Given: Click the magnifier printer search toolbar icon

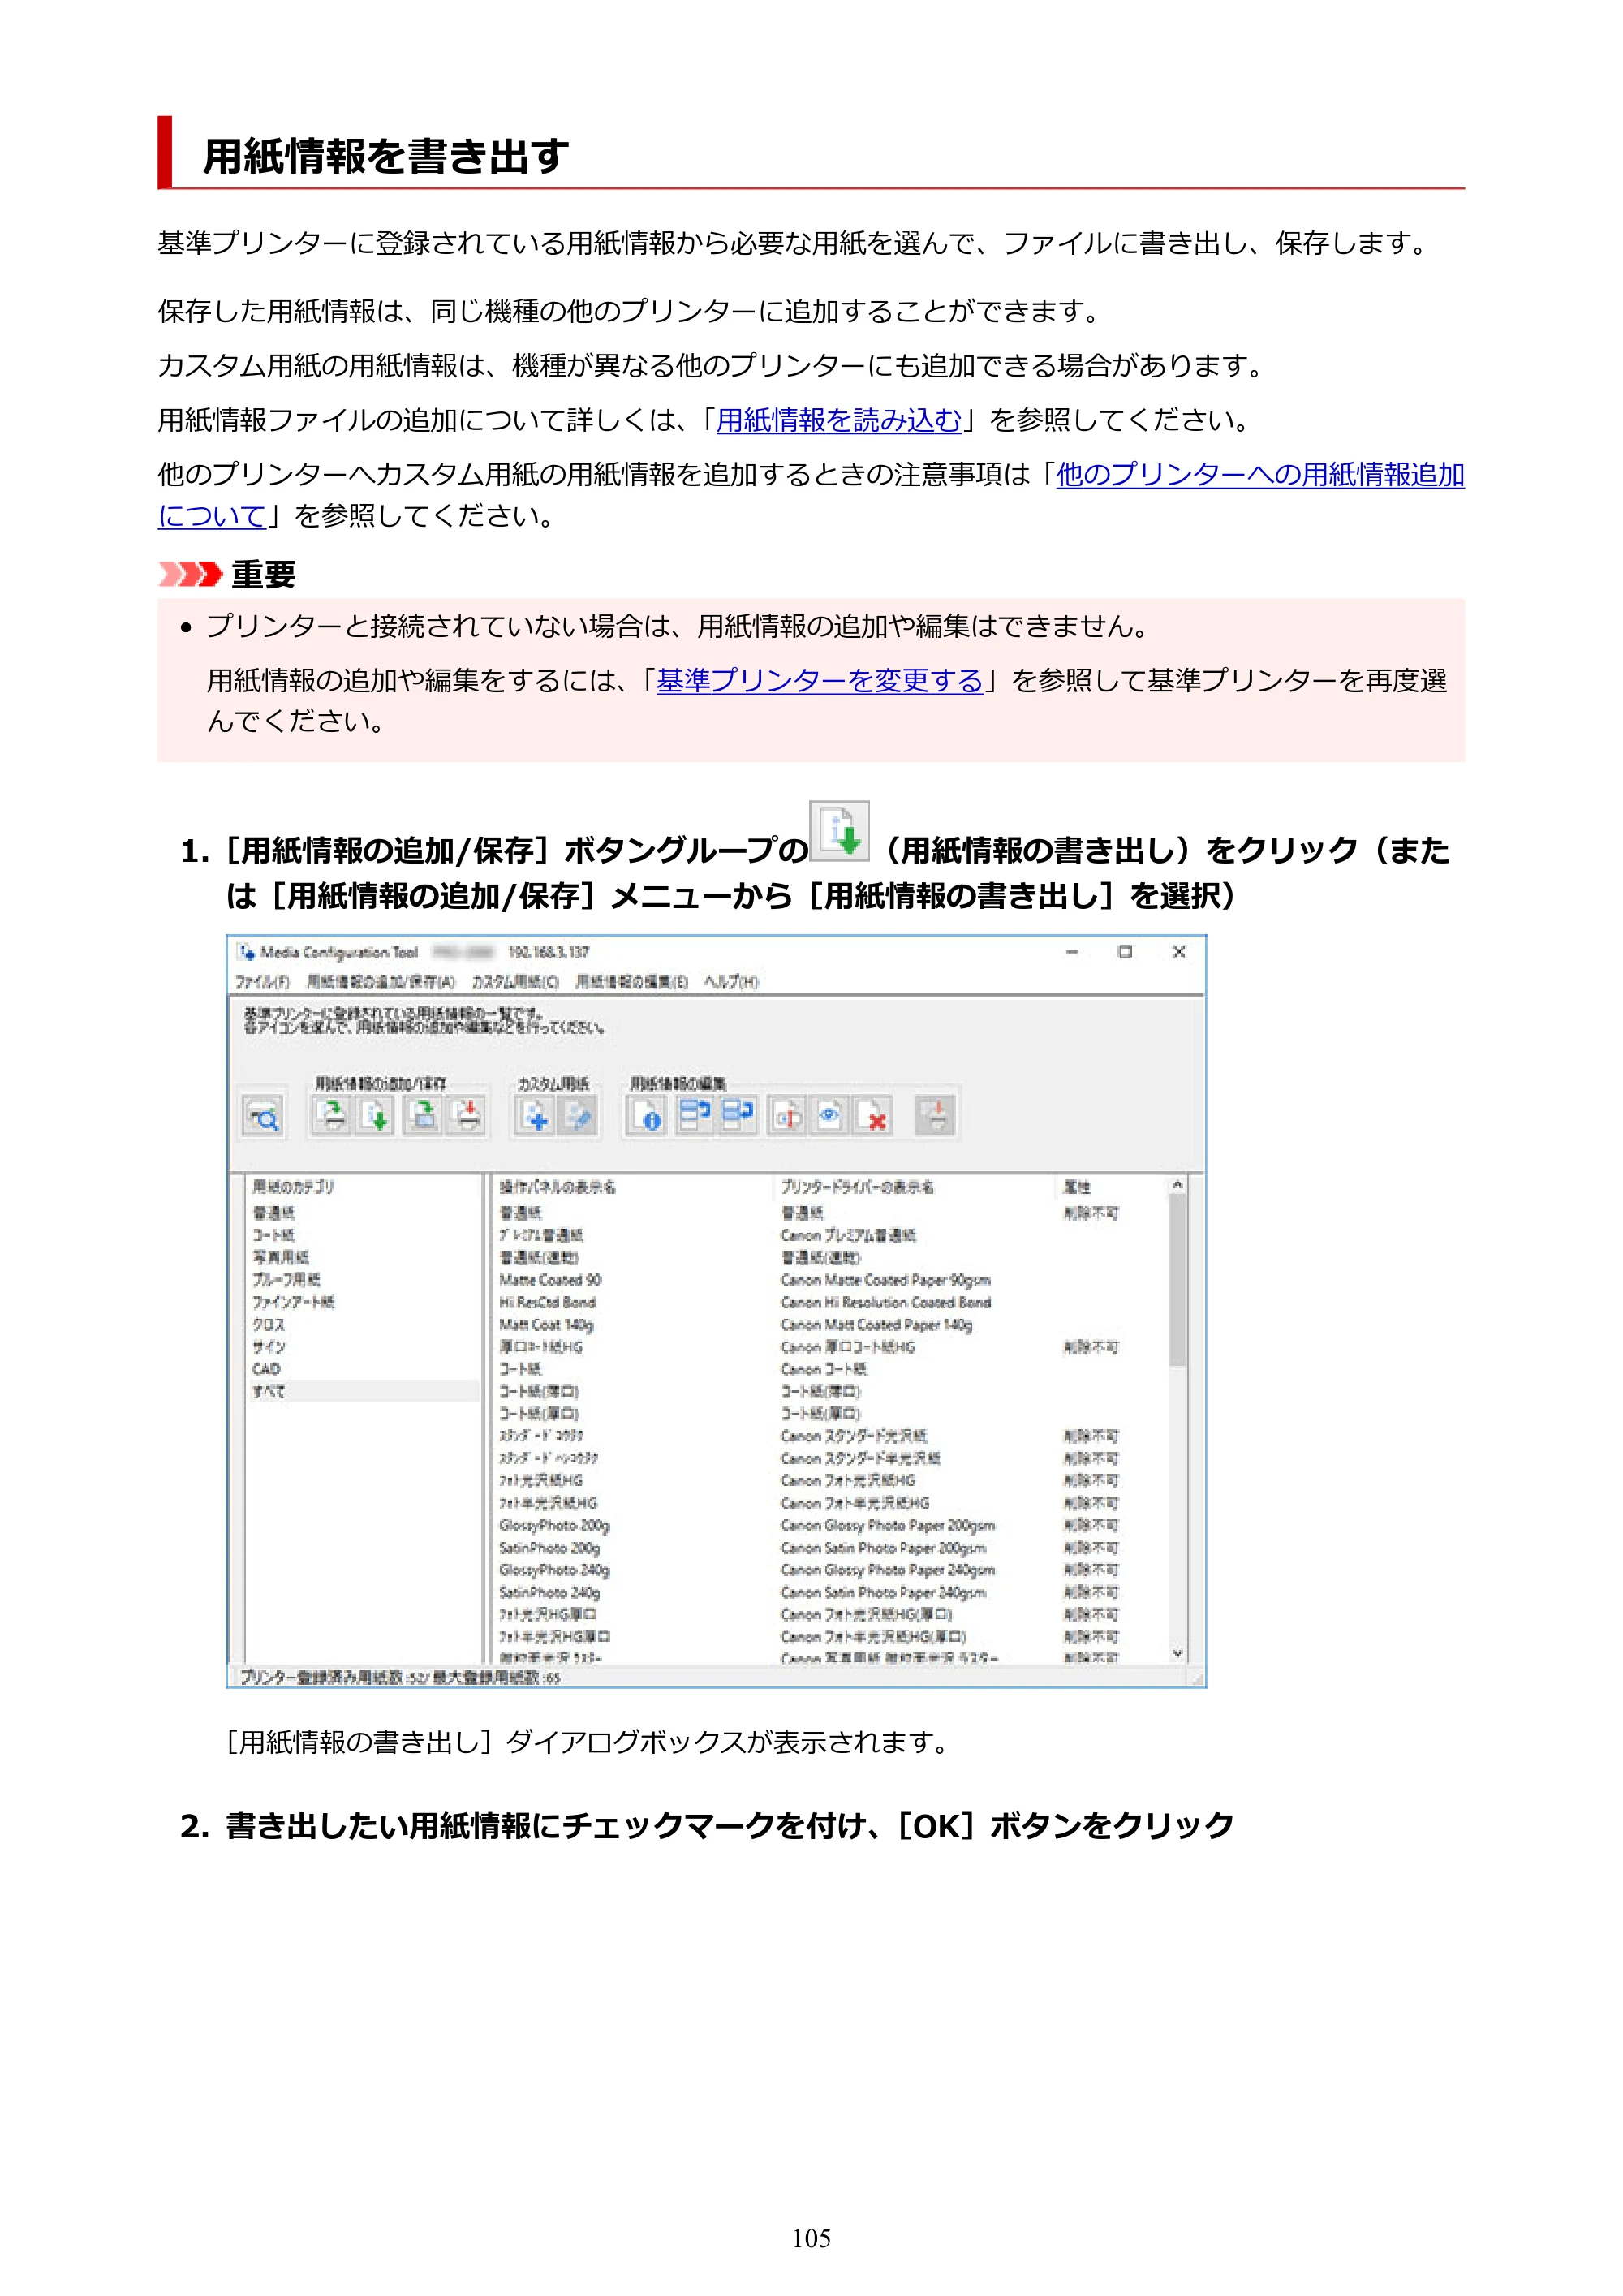Looking at the screenshot, I should pyautogui.click(x=263, y=1116).
